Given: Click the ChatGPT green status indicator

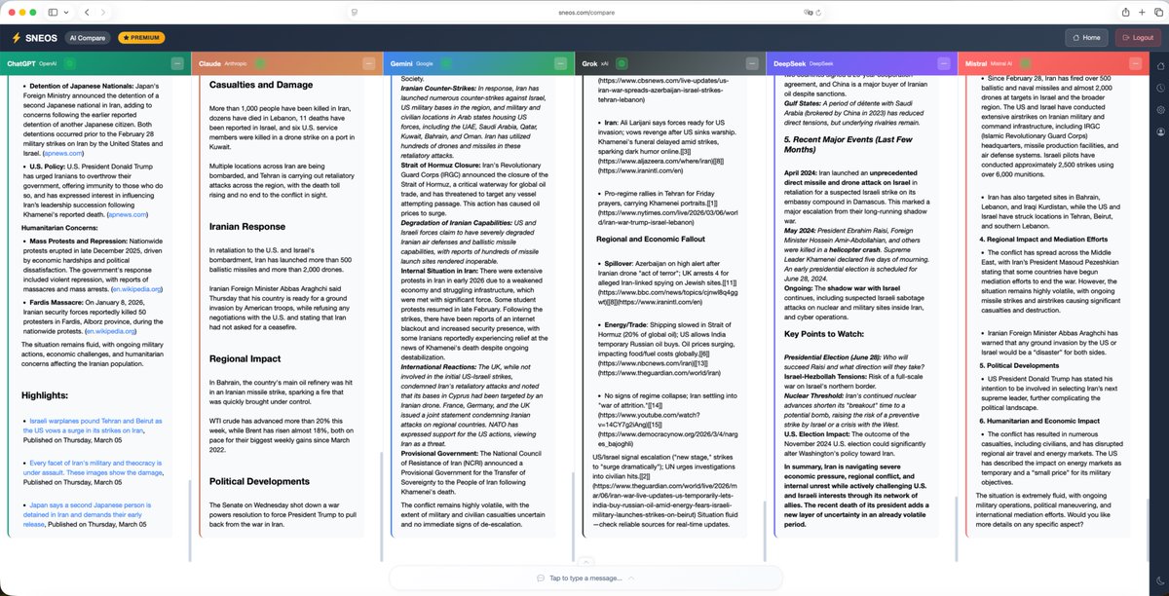Looking at the screenshot, I should (x=70, y=62).
